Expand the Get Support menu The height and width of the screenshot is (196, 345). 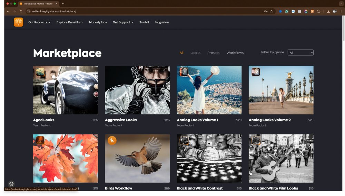tap(123, 22)
